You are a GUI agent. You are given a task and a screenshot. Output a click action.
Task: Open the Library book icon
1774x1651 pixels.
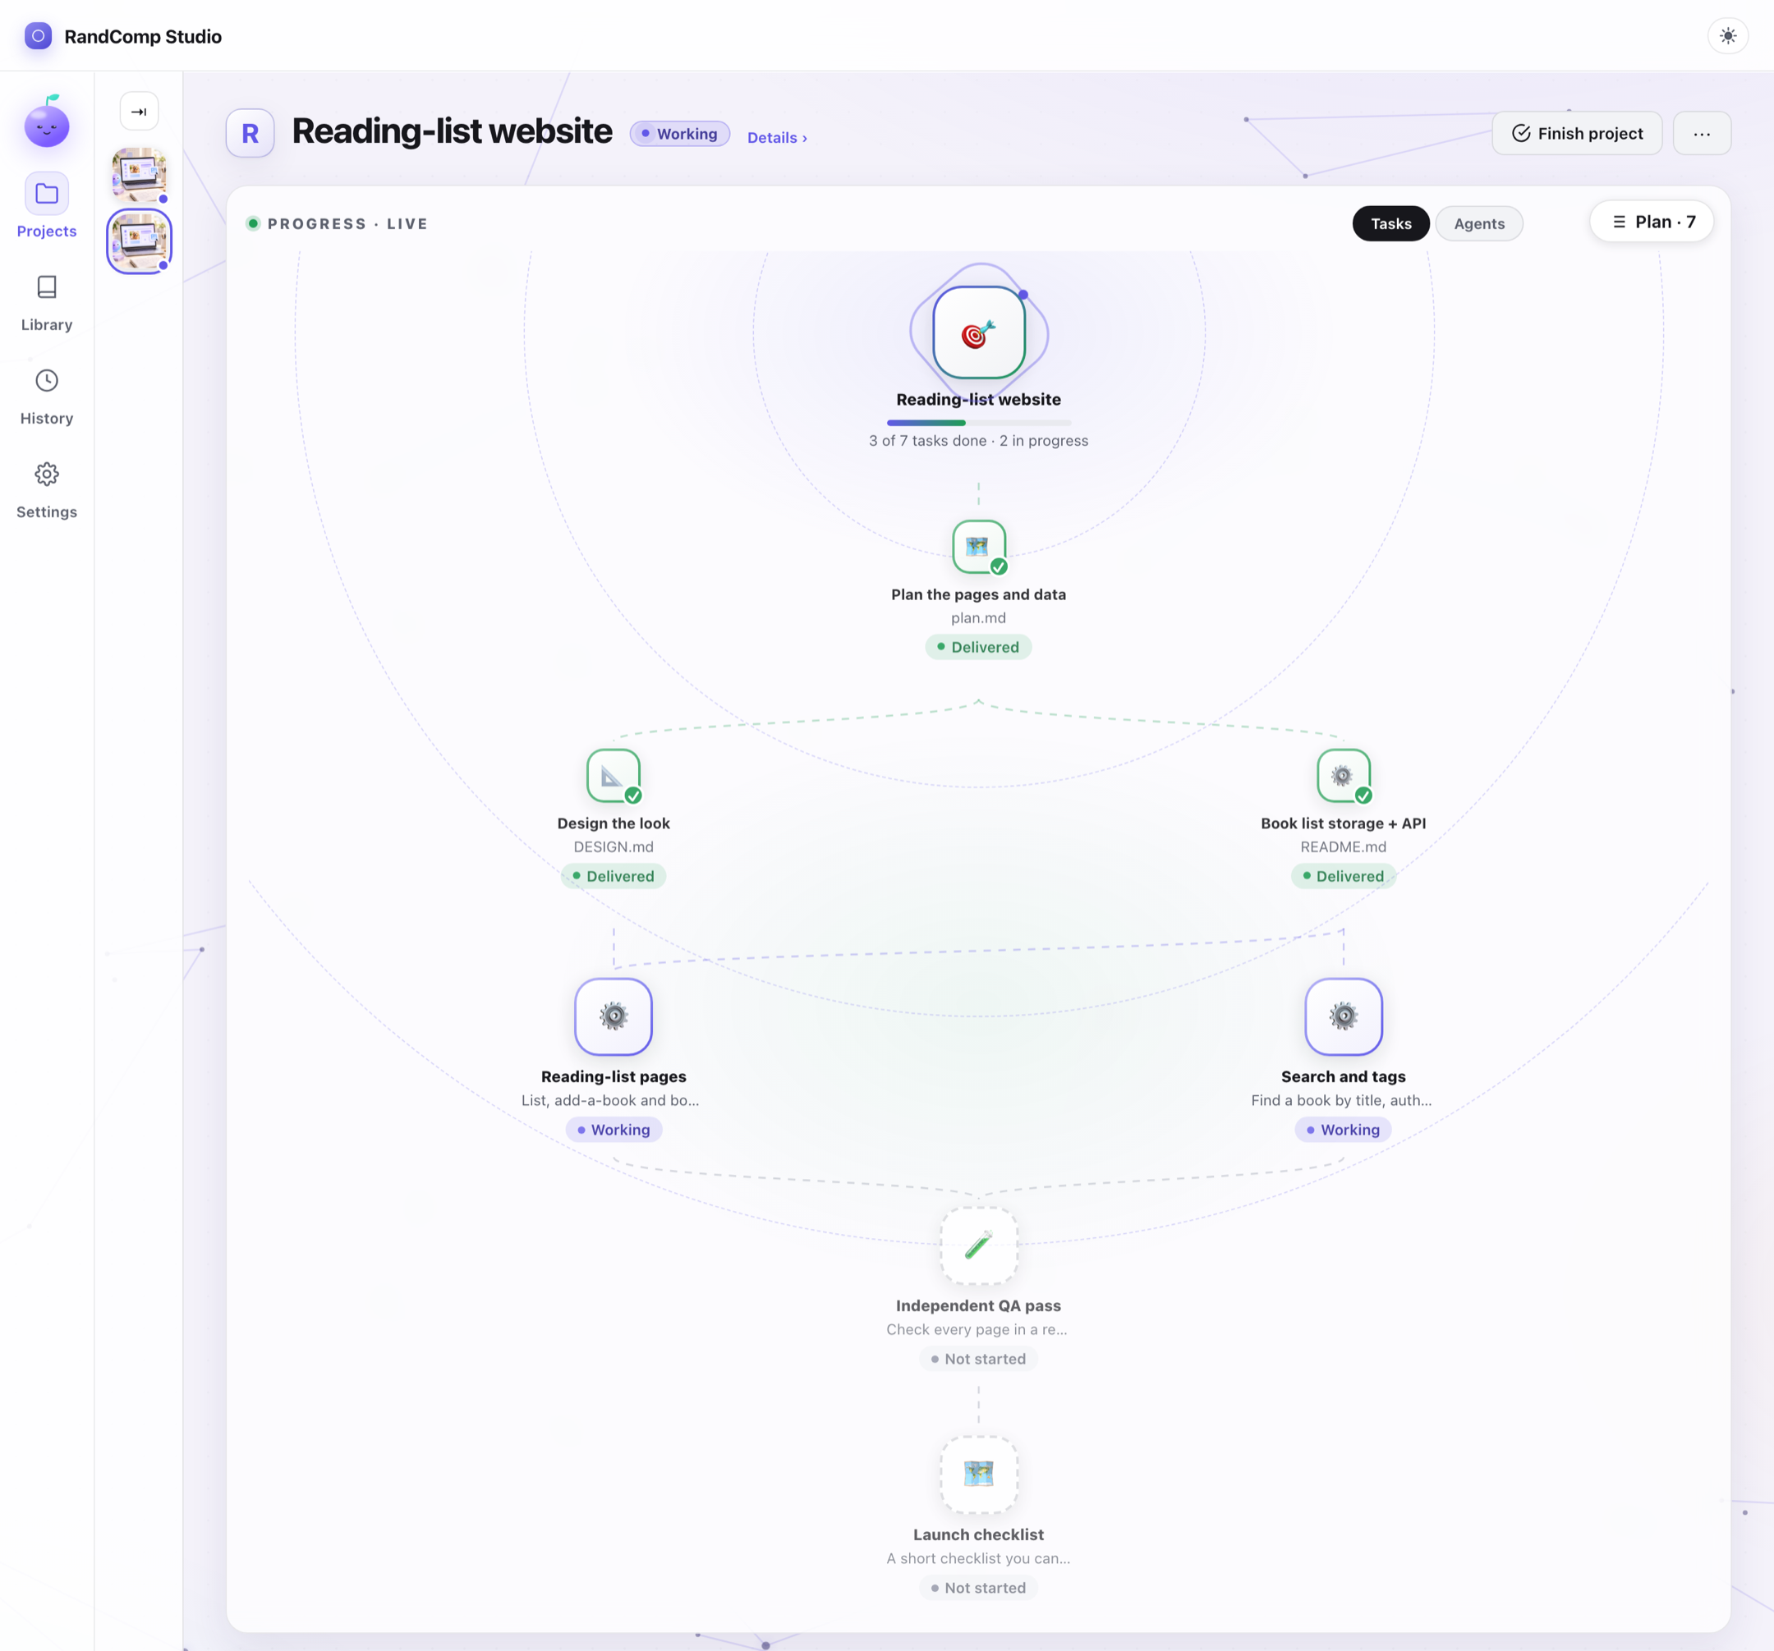tap(46, 287)
